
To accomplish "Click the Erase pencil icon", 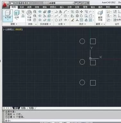I will tap(73, 20).
